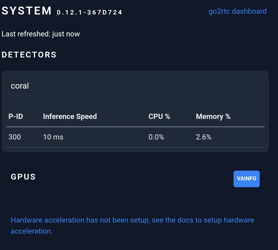
Task: Click the hardware acceleration warning message
Action: pos(132,225)
